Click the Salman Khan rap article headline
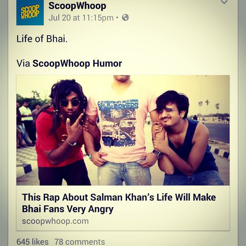The height and width of the screenshot is (246, 246). (x=119, y=203)
